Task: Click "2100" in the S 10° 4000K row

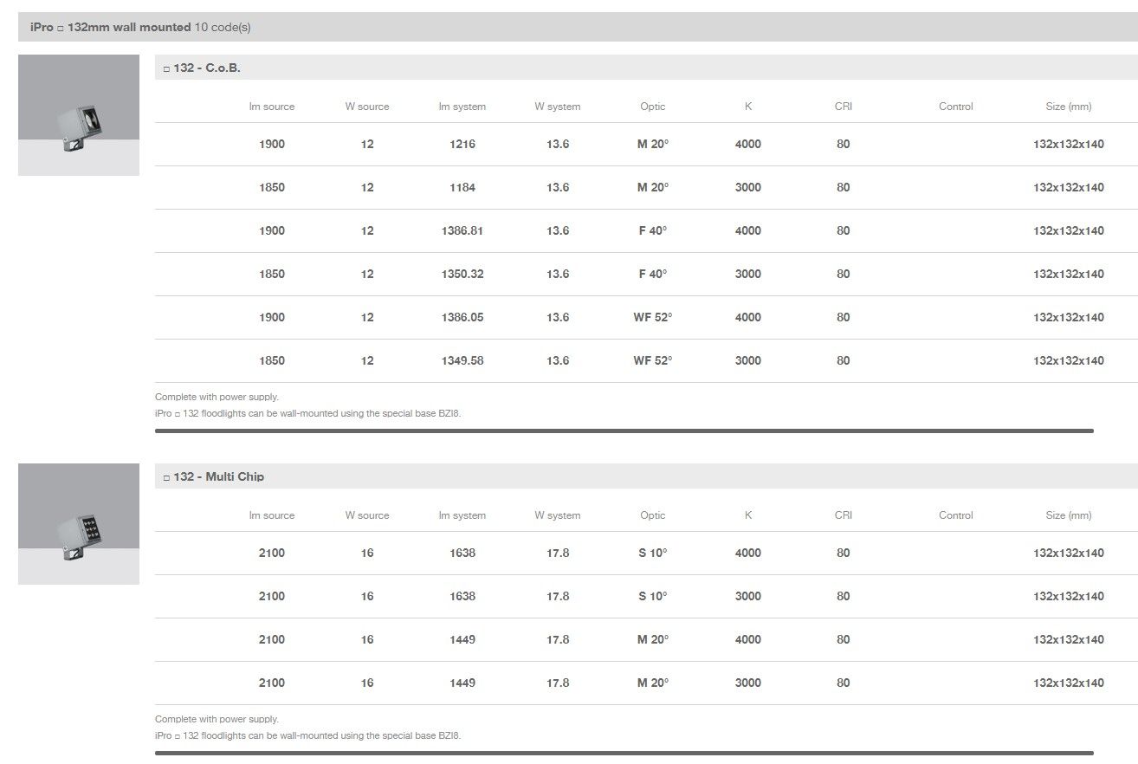Action: pyautogui.click(x=272, y=553)
